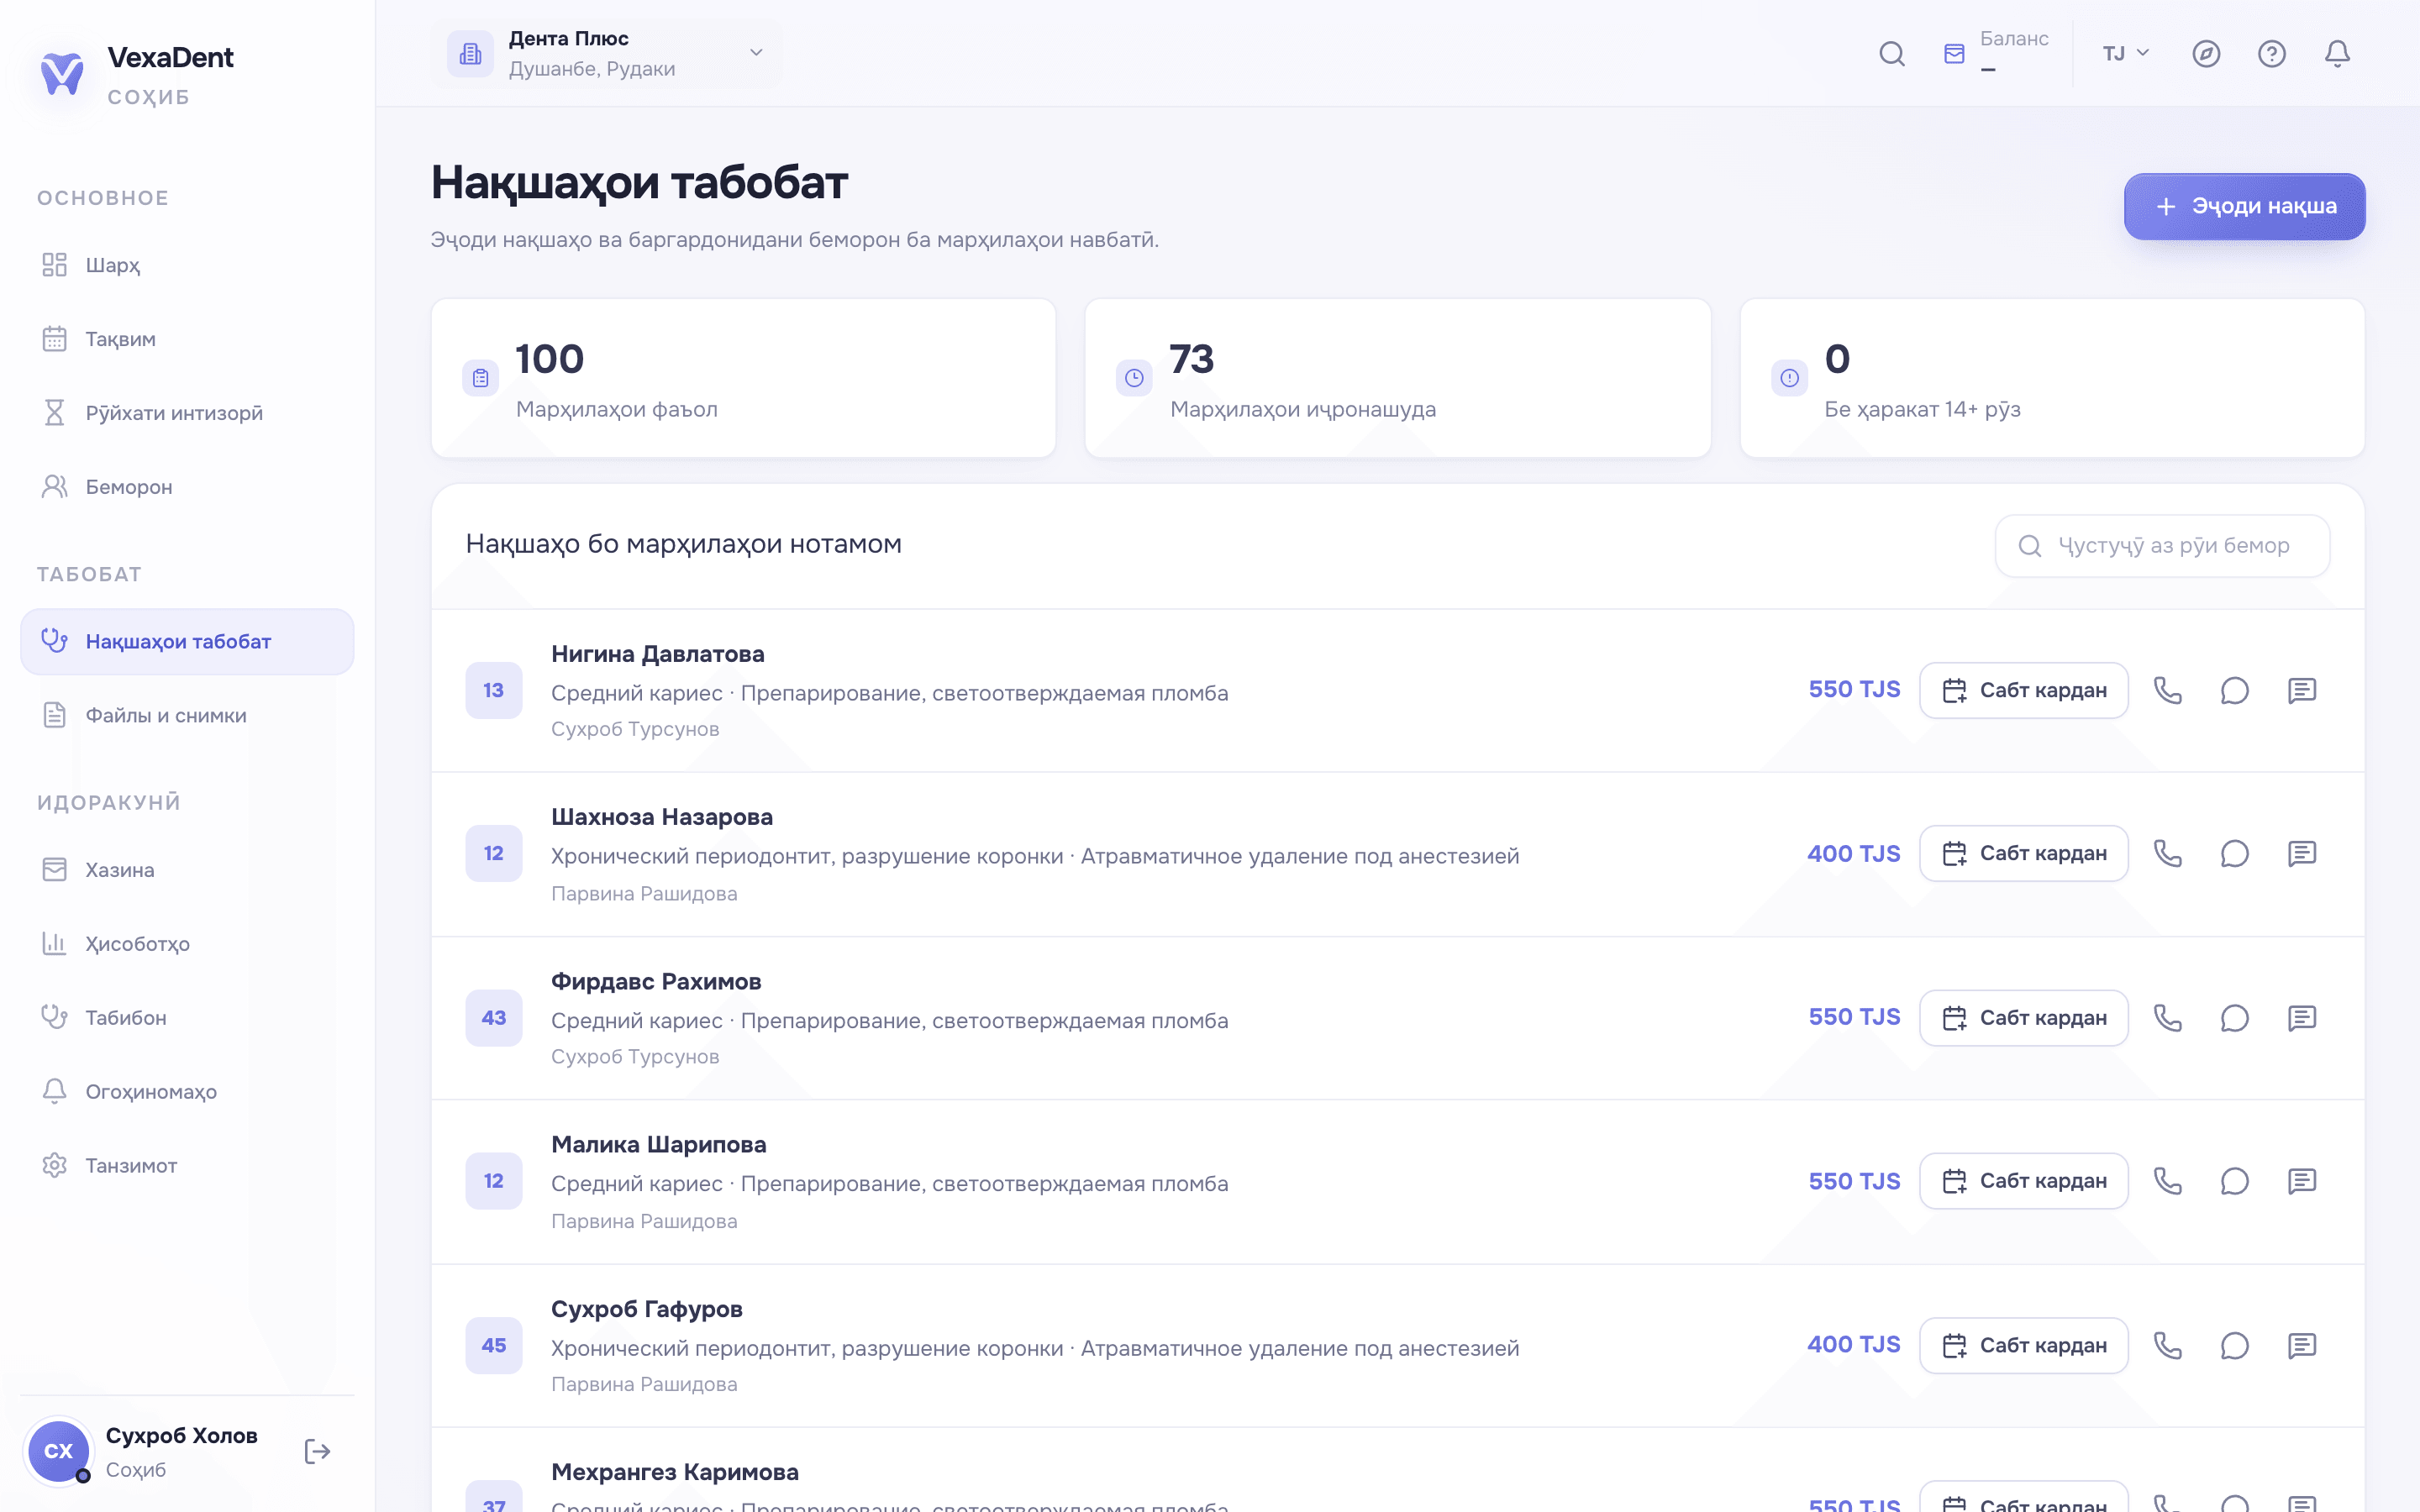Focus the Ҷустуҷӯ аз рӯи бемор search field
This screenshot has height=1512, width=2420.
coord(2162,546)
